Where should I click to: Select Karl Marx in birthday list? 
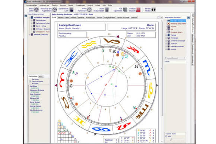(x=34, y=86)
